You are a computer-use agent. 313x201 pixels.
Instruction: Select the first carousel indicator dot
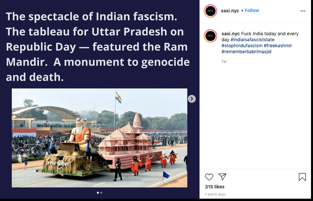pyautogui.click(x=98, y=193)
